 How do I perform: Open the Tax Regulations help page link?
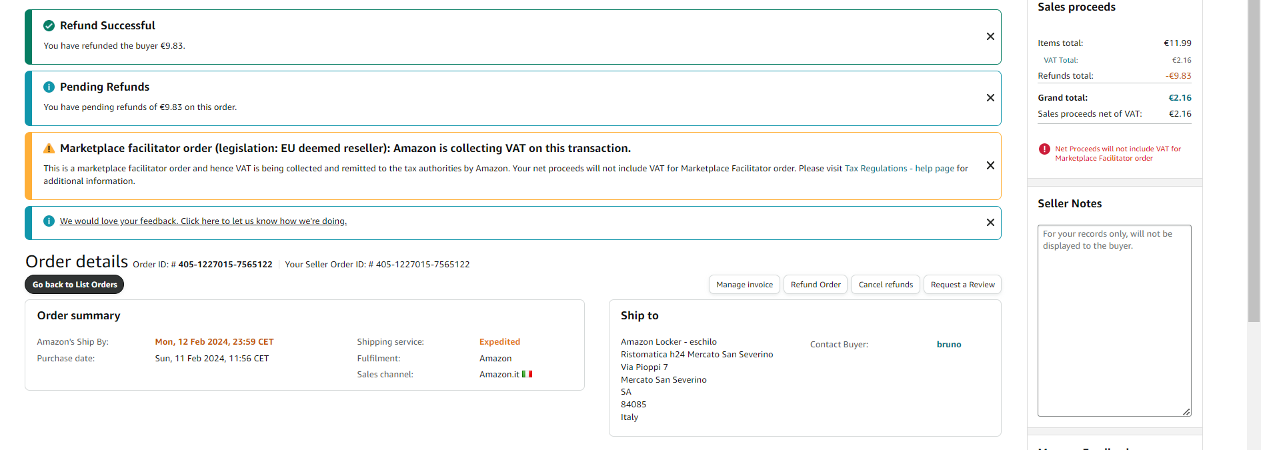click(900, 169)
